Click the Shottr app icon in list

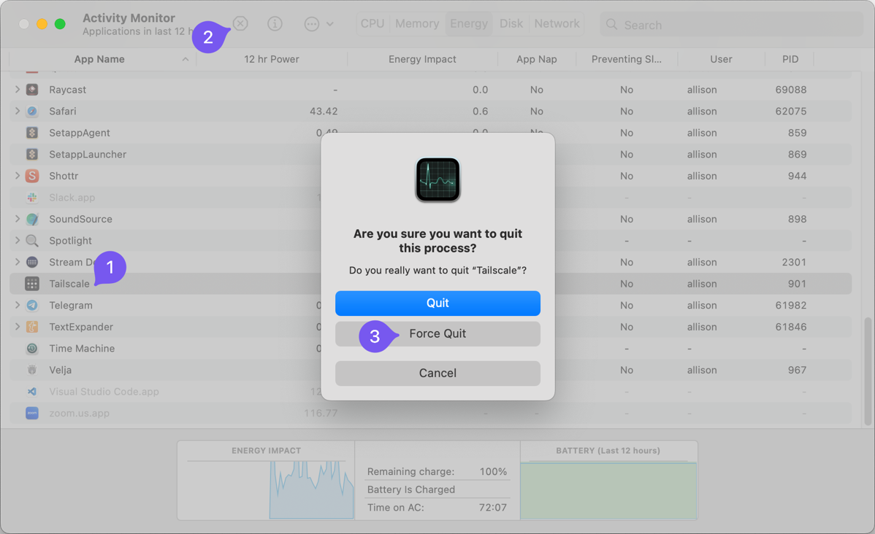pos(32,176)
